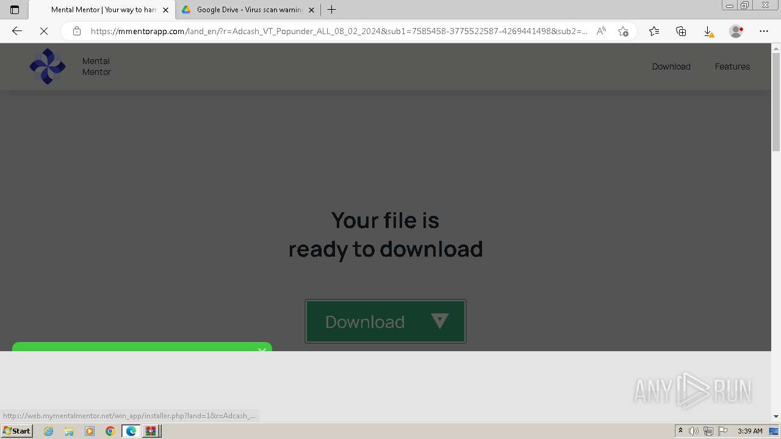Click the Mental Mentor brand name
The height and width of the screenshot is (439, 781).
(x=96, y=66)
